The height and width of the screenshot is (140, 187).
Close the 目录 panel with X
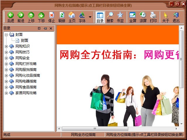point(51,28)
